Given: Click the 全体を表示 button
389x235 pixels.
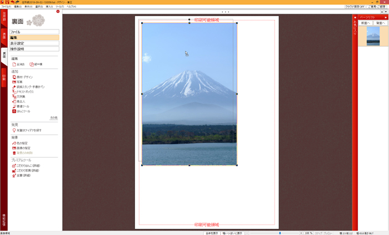Looking at the screenshot, I should click(212, 233).
